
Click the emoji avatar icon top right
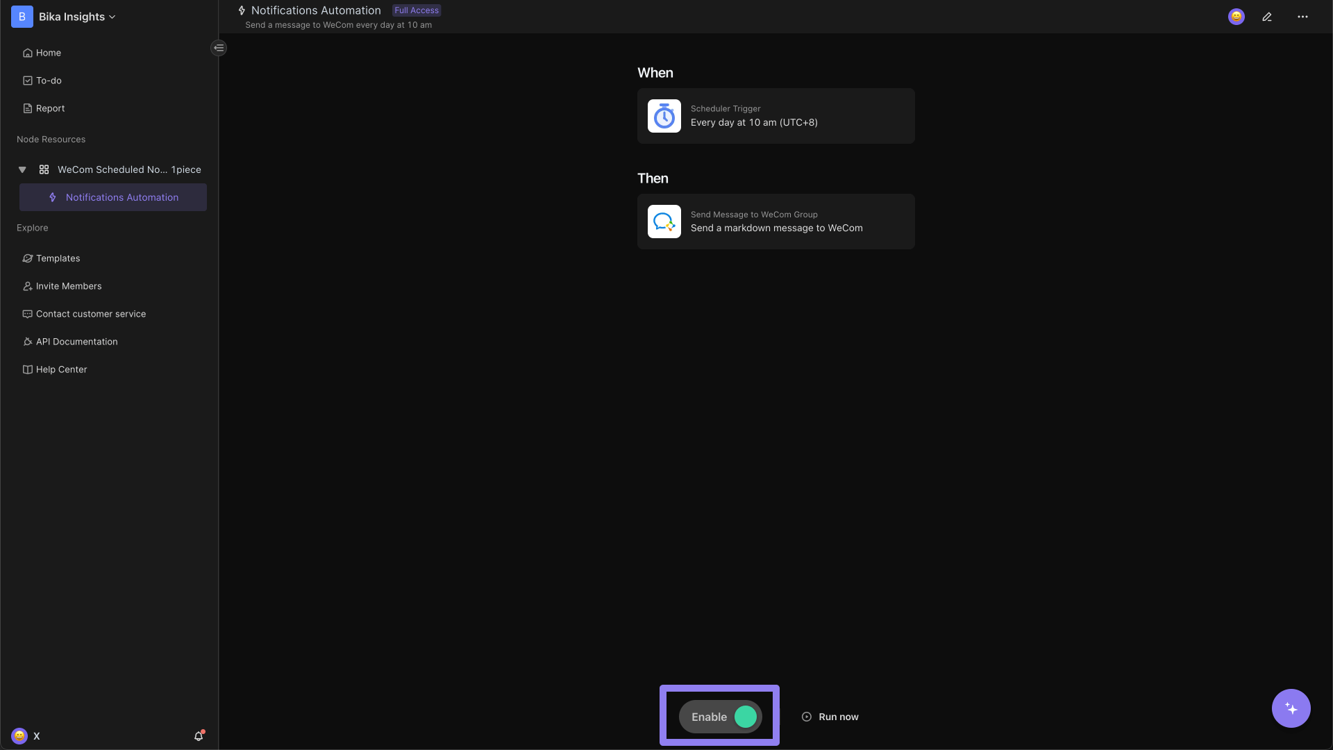click(1237, 17)
